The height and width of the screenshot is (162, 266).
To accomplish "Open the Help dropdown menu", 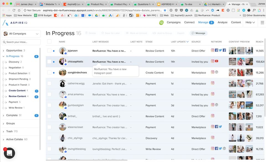I will point(250,22).
